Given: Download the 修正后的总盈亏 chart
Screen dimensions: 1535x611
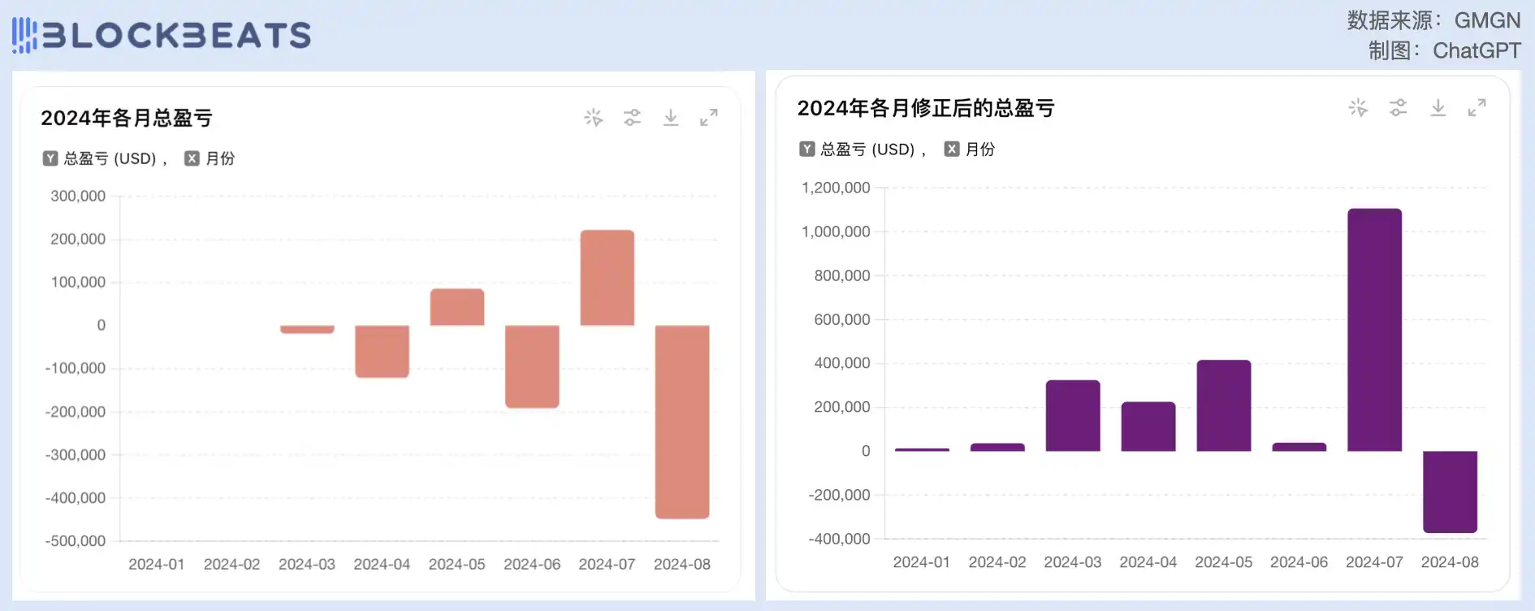Looking at the screenshot, I should [x=1438, y=107].
